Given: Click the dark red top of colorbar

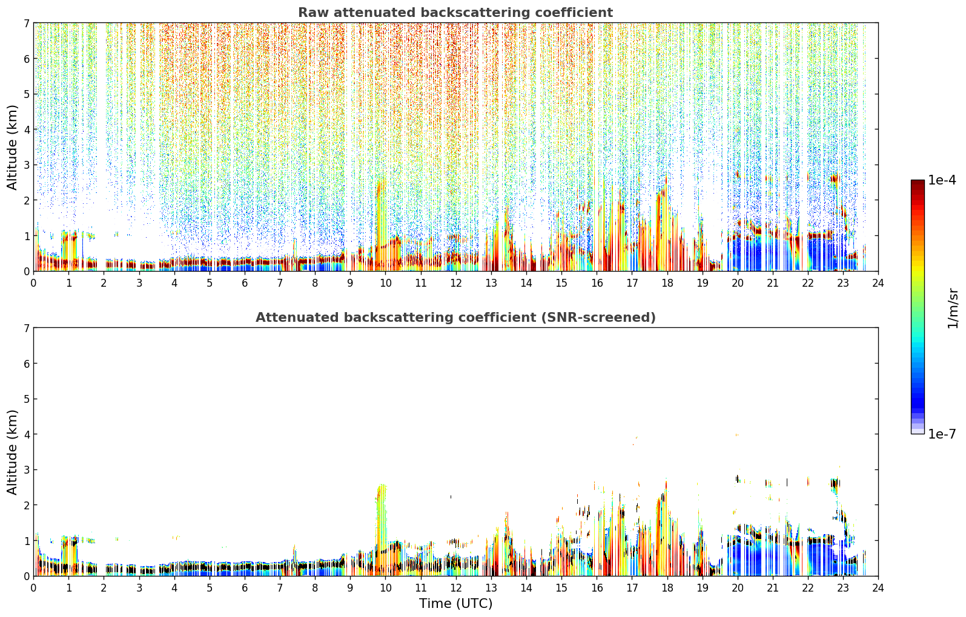Looking at the screenshot, I should tap(918, 184).
